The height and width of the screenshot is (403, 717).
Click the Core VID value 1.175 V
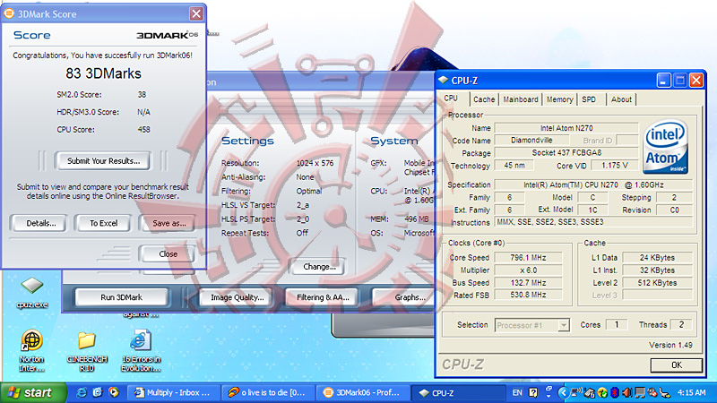[x=614, y=166]
